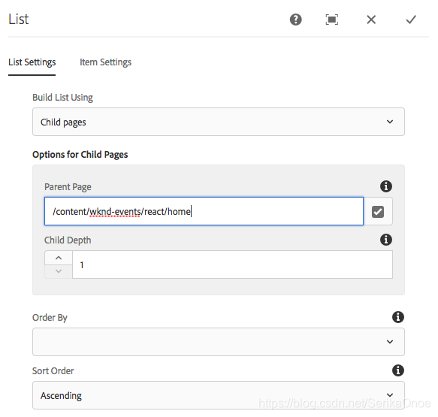438x417 pixels.
Task: Toggle fullscreen mode for the List dialog
Action: (331, 20)
